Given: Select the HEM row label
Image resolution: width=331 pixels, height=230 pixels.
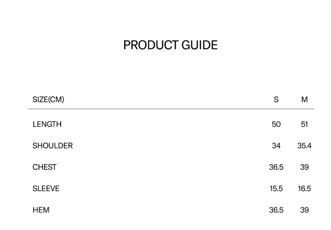Looking at the screenshot, I should (x=41, y=210).
